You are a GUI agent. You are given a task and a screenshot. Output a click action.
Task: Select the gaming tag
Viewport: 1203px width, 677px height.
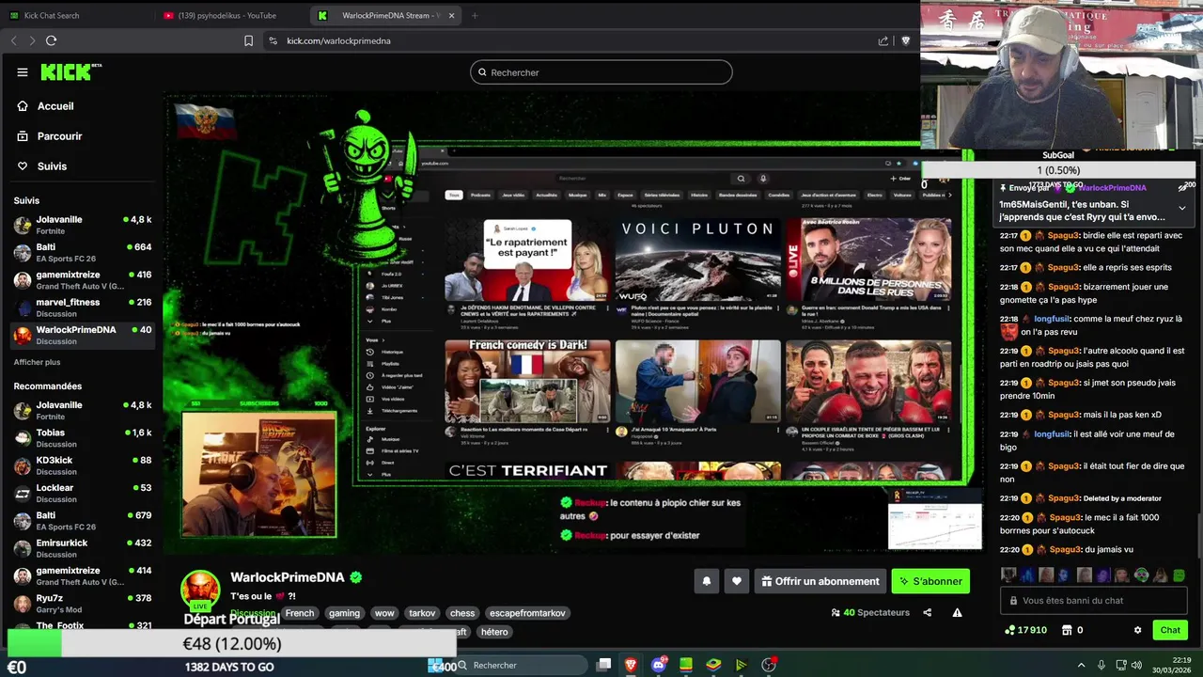(x=344, y=613)
